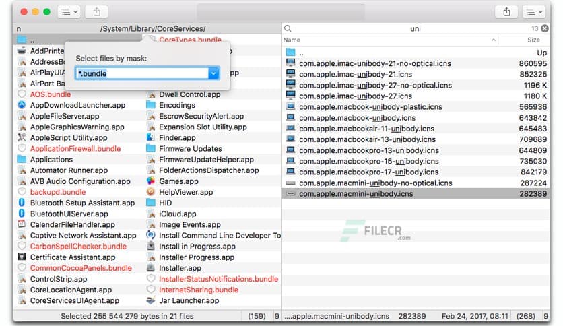Viewport: 563px width, 326px height.
Task: Select AVB Audio Configuration.app file name
Action: (80, 181)
